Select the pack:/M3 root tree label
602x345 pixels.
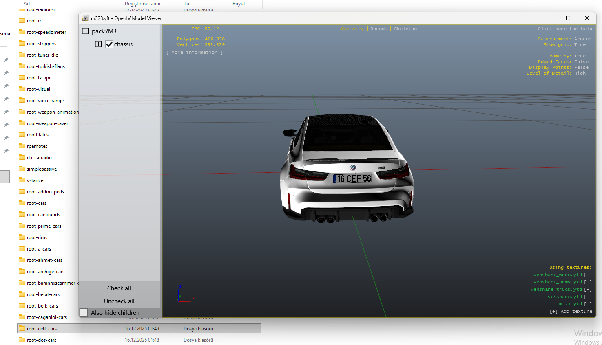coord(104,31)
